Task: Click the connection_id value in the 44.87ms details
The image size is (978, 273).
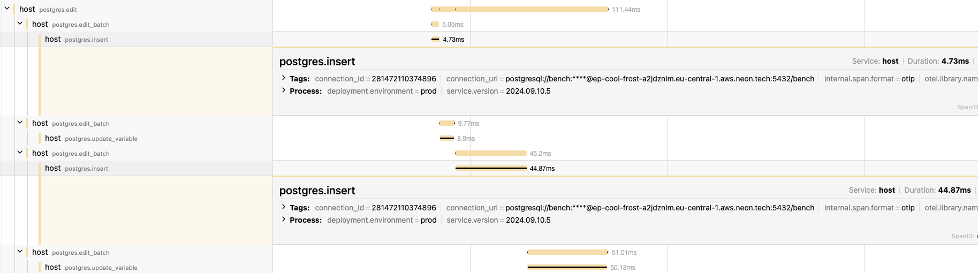Action: tap(404, 208)
